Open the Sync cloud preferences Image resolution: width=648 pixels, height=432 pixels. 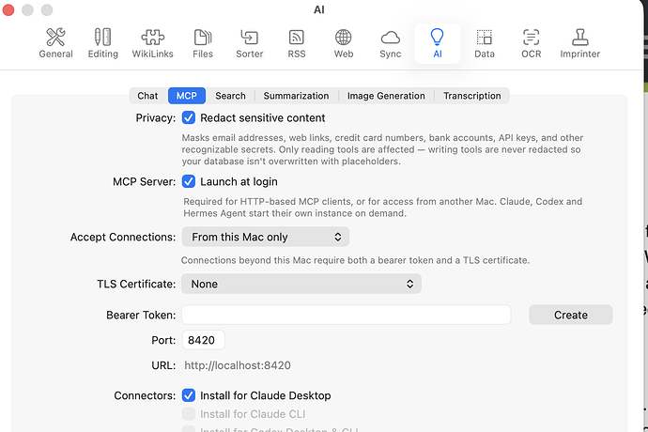[x=390, y=43]
